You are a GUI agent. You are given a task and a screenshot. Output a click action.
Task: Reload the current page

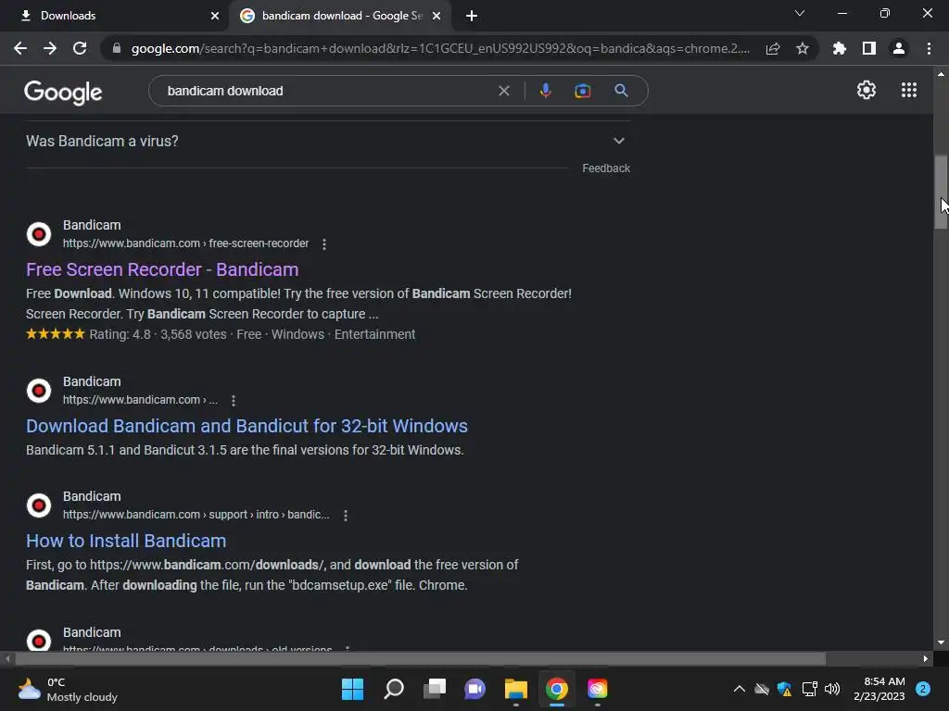[x=80, y=48]
